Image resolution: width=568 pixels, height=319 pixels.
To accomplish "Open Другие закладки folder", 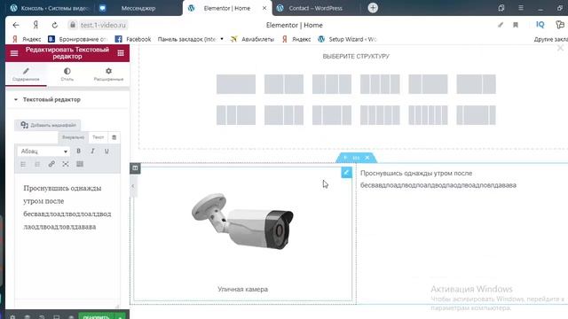I will tap(550, 39).
